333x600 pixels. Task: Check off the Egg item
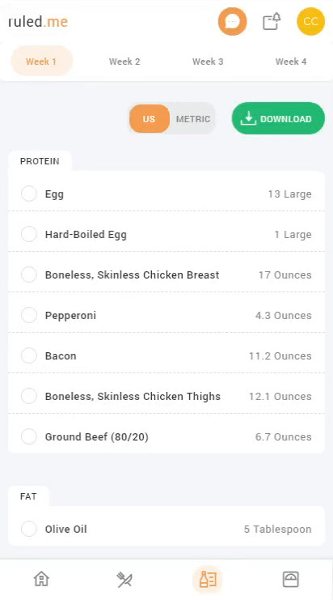coord(29,194)
